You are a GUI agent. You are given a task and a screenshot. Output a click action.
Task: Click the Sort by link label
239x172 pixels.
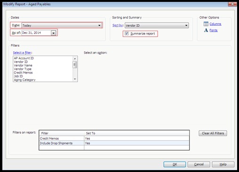[118, 25]
